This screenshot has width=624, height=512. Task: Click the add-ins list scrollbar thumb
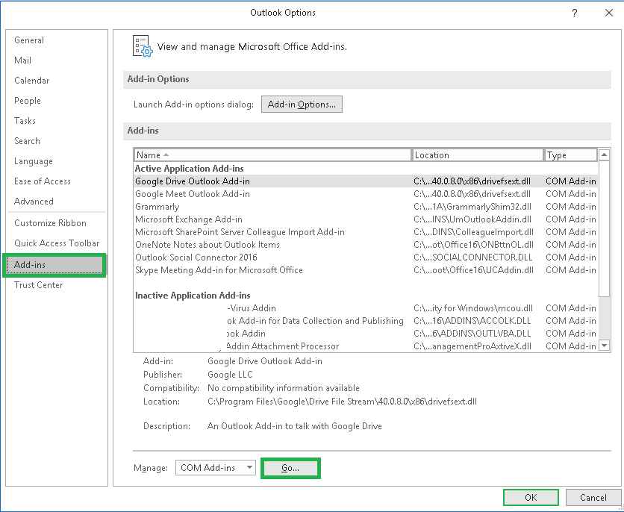pos(604,228)
